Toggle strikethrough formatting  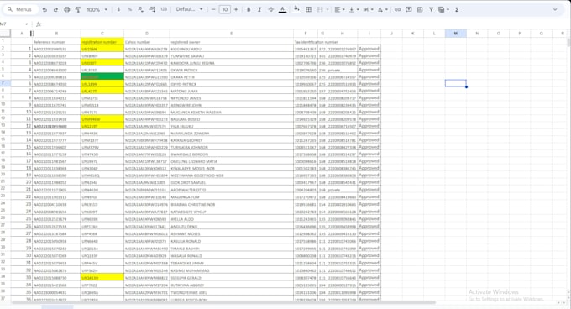pyautogui.click(x=271, y=9)
